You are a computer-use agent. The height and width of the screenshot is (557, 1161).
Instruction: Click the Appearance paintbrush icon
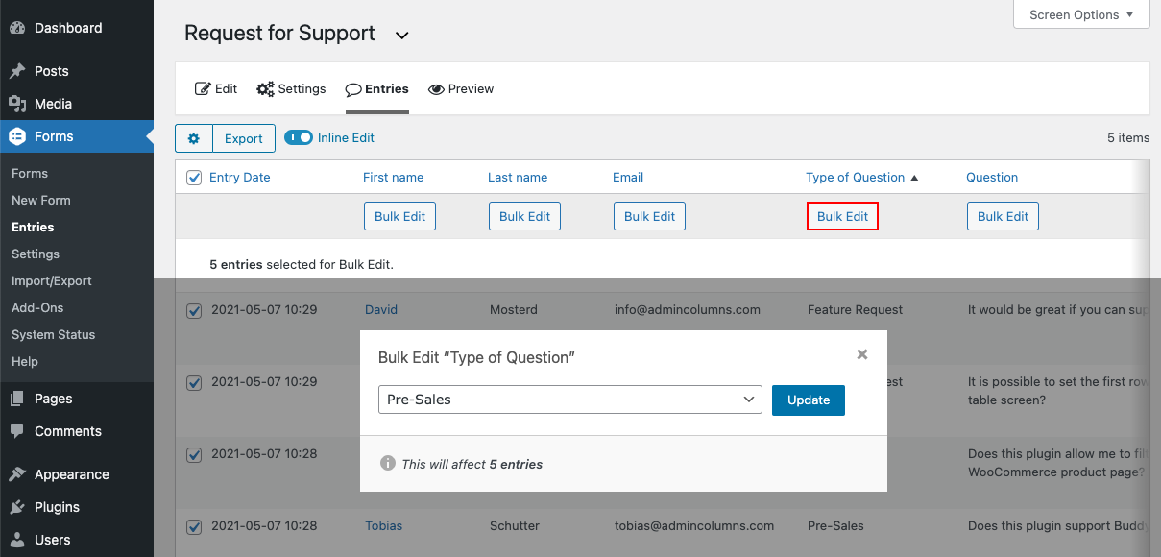coord(17,474)
